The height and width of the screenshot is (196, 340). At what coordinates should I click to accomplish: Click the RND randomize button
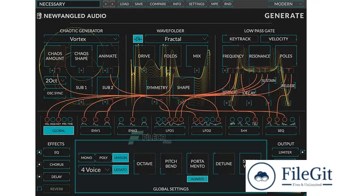point(227,4)
